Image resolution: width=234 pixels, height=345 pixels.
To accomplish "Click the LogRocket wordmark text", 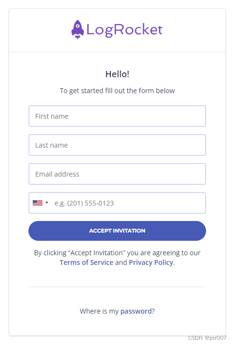I will (x=124, y=30).
